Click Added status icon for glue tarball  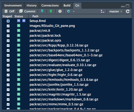(19, 70)
